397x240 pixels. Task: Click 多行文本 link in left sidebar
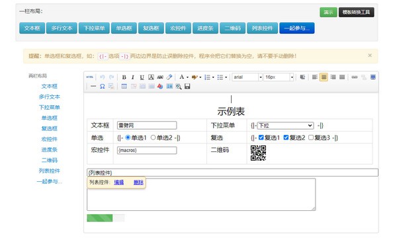pos(50,97)
